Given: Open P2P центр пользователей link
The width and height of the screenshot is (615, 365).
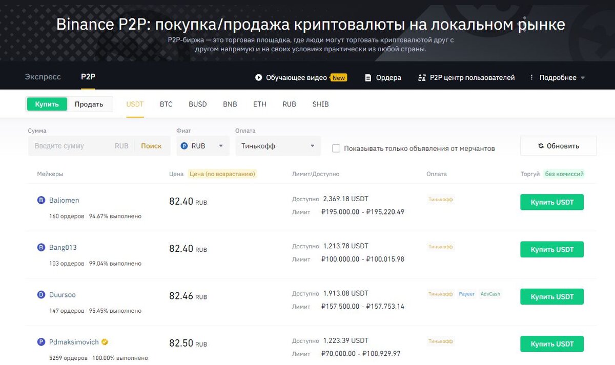Looking at the screenshot, I should click(472, 78).
